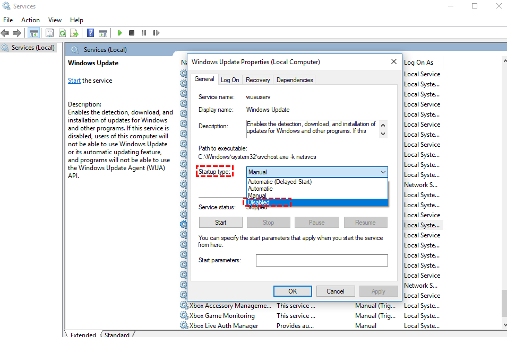
Task: Switch to the Recovery tab
Action: [x=258, y=80]
